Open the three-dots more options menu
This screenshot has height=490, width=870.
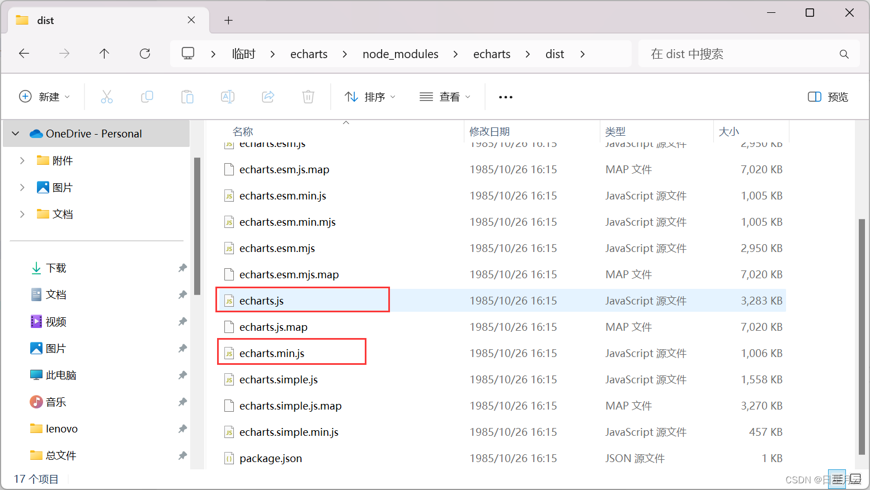click(506, 97)
